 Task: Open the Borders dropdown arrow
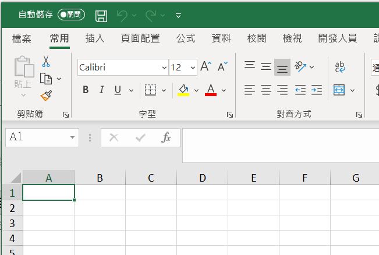[164, 90]
